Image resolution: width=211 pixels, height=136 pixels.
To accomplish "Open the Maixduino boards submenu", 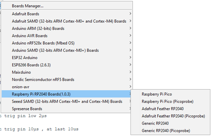I will 67,72.
